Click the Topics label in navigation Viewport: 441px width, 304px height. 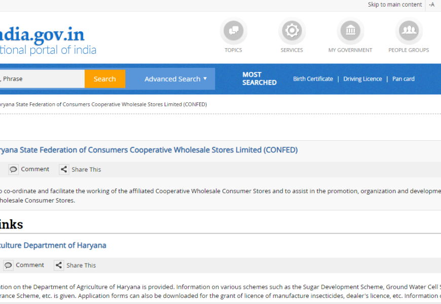233,50
